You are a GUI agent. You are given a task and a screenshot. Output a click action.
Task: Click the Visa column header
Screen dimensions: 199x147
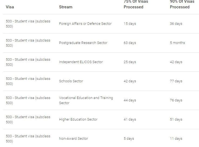pyautogui.click(x=10, y=7)
